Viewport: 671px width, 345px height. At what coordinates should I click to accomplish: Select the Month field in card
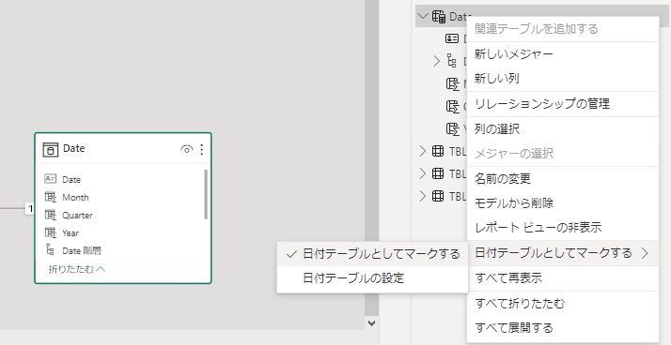point(75,197)
